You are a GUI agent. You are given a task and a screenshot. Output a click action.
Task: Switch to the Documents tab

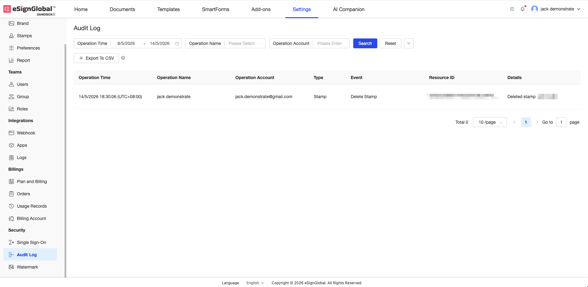(x=122, y=9)
